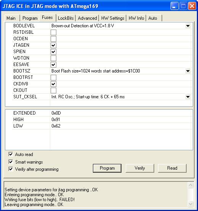Image resolution: width=198 pixels, height=211 pixels.
Task: Switch to the HW Info tab
Action: (136, 18)
